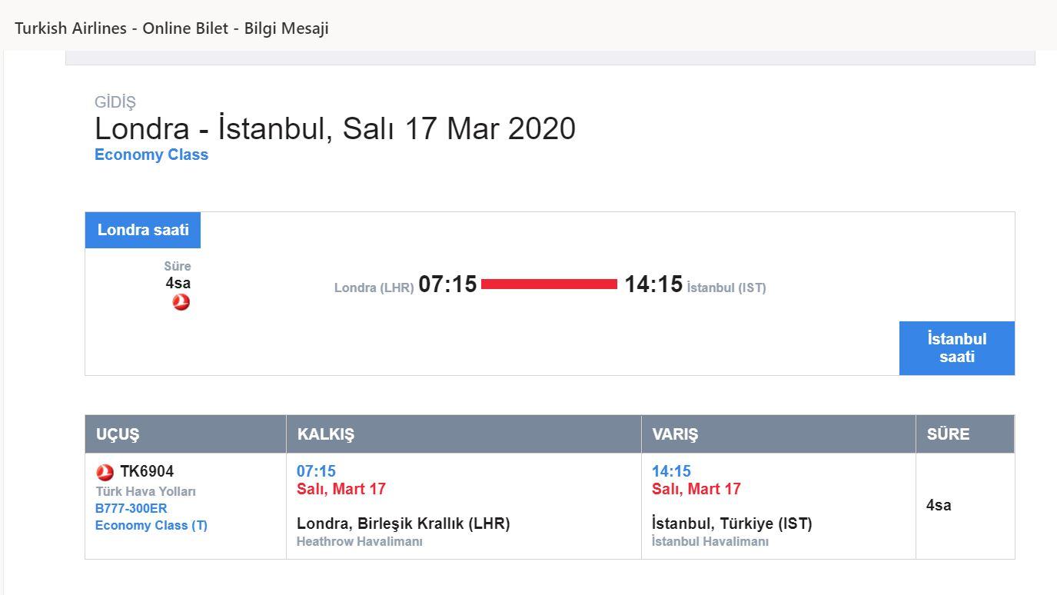Click flight number TK6904

[147, 471]
